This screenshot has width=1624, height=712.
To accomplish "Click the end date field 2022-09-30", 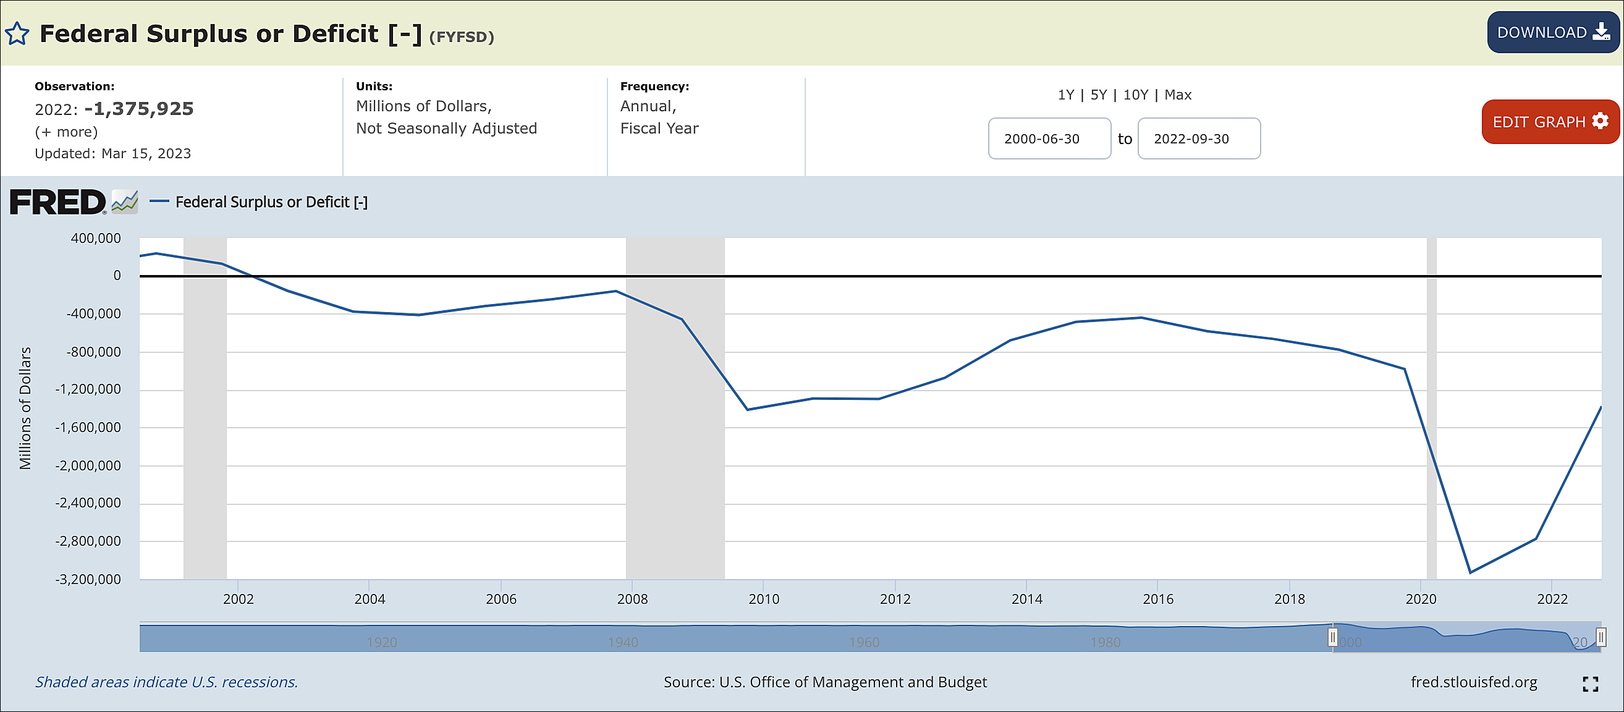I will 1198,138.
